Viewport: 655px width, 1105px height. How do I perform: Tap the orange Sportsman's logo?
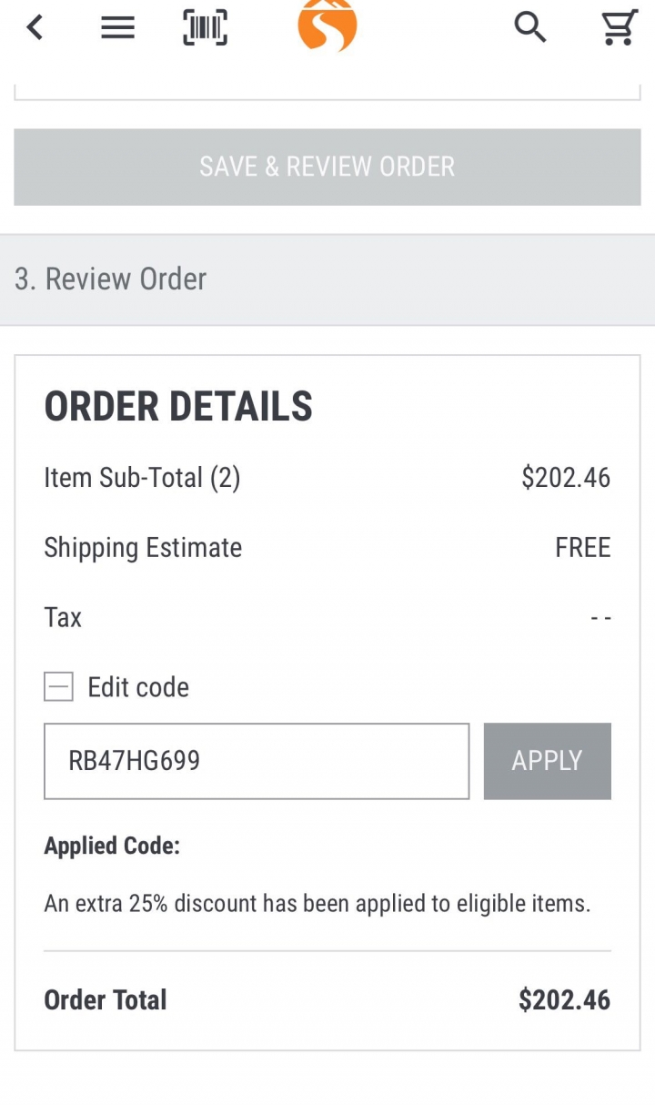(x=327, y=25)
